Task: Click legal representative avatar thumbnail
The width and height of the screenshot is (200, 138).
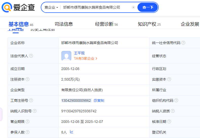Action: pyautogui.click(x=66, y=56)
